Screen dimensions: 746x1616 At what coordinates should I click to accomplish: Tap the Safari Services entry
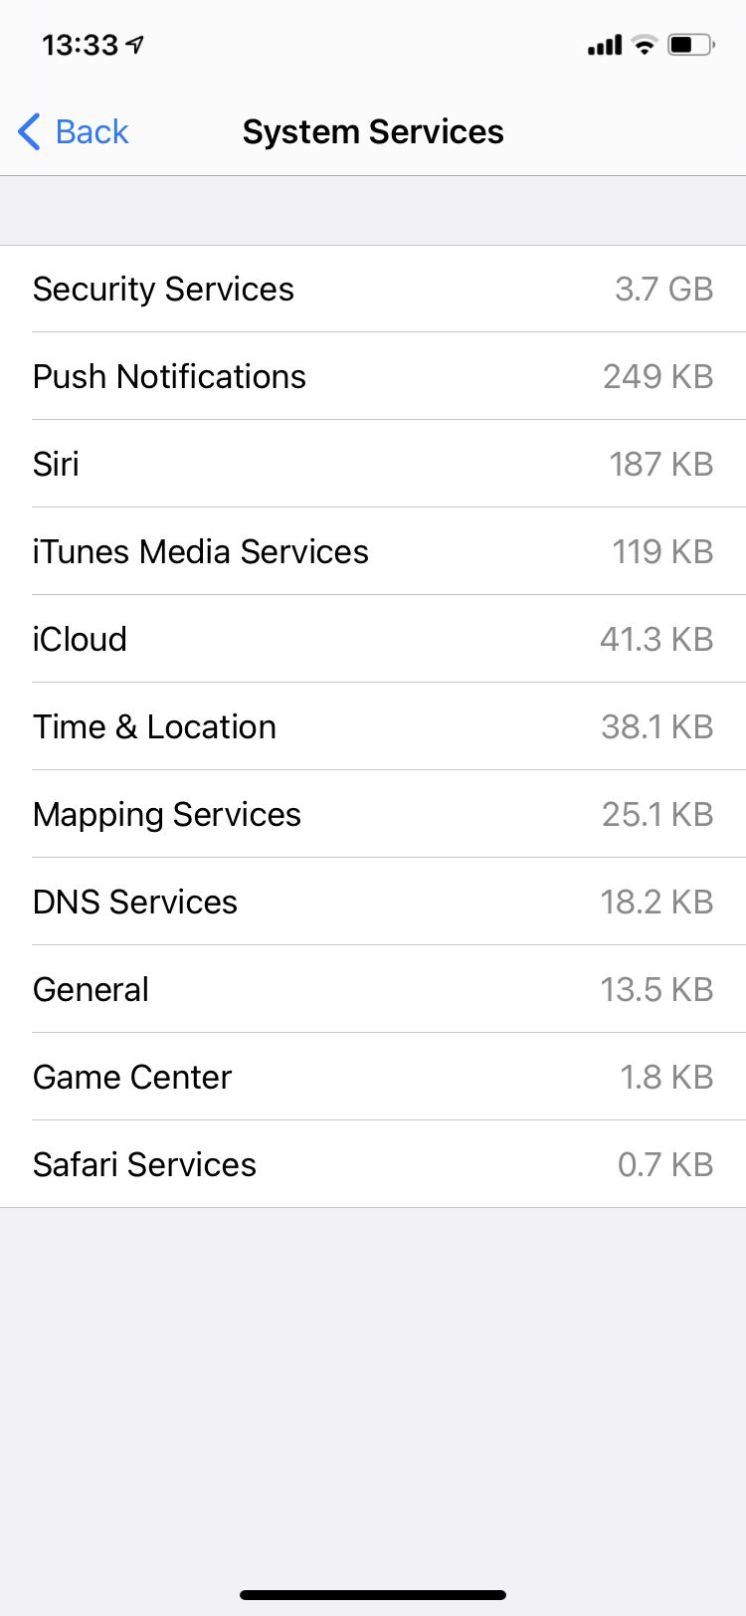coord(373,1164)
